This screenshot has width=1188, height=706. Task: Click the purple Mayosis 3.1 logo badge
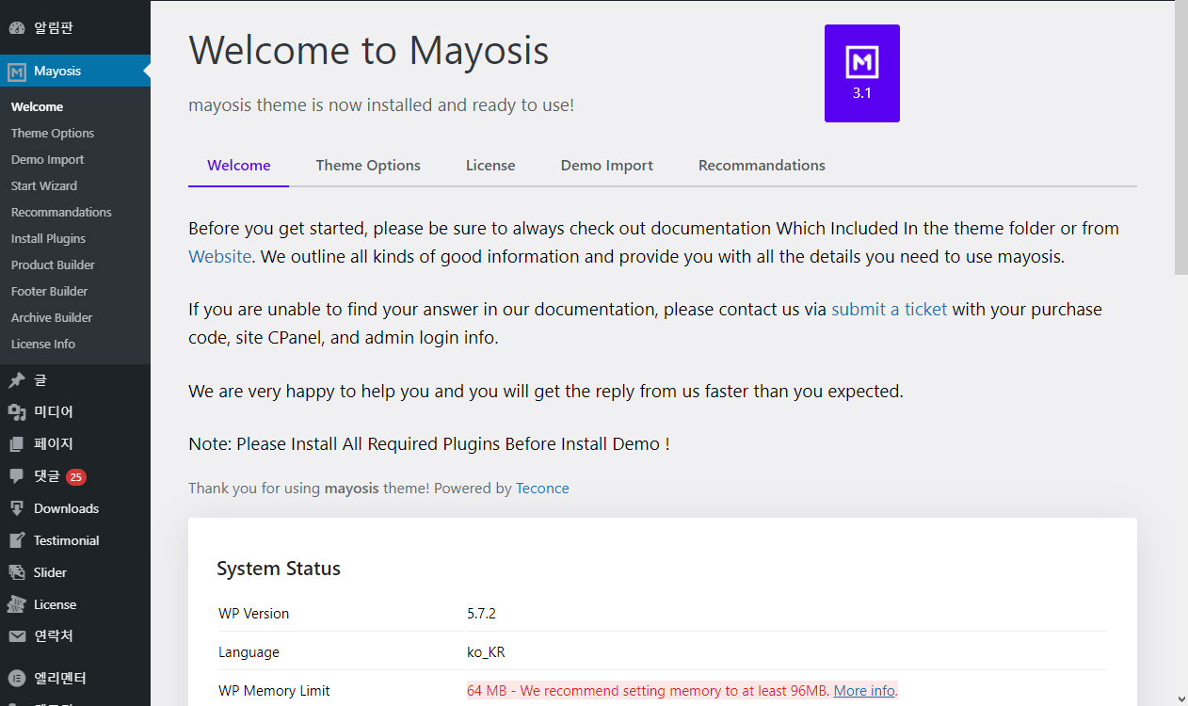click(862, 73)
